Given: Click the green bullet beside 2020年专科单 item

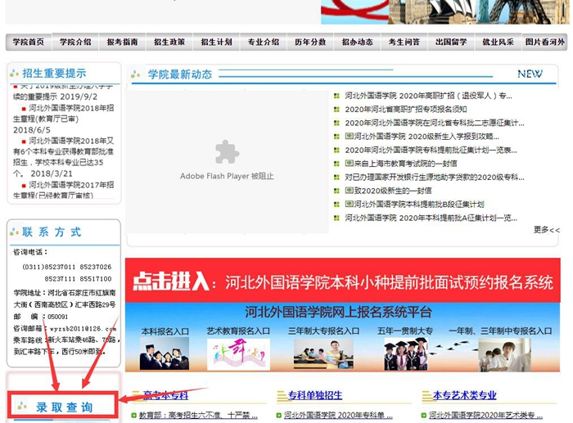Looking at the screenshot, I should coord(279,416).
